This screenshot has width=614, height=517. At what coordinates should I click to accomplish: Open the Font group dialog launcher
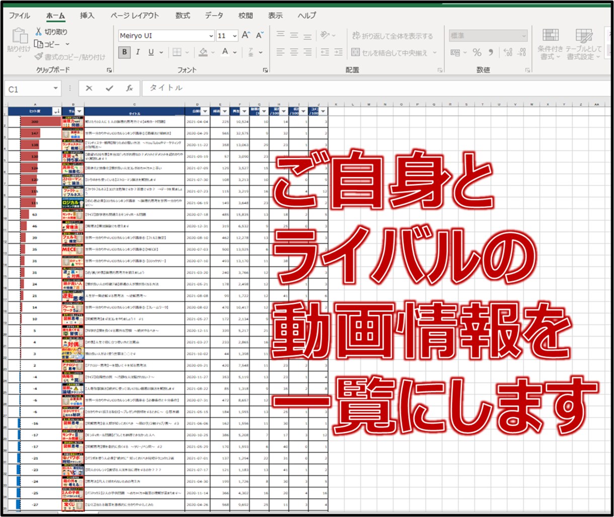[x=266, y=70]
